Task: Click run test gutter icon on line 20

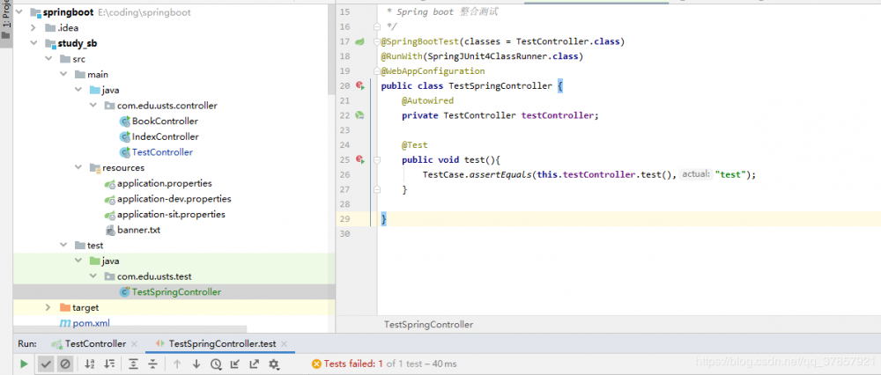Action: click(360, 85)
